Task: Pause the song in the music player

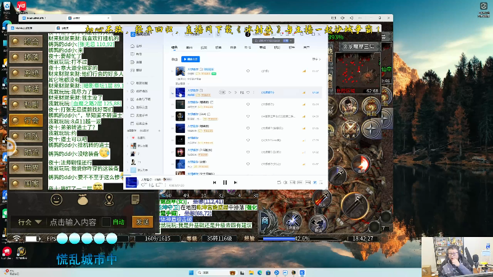Action: tap(225, 182)
